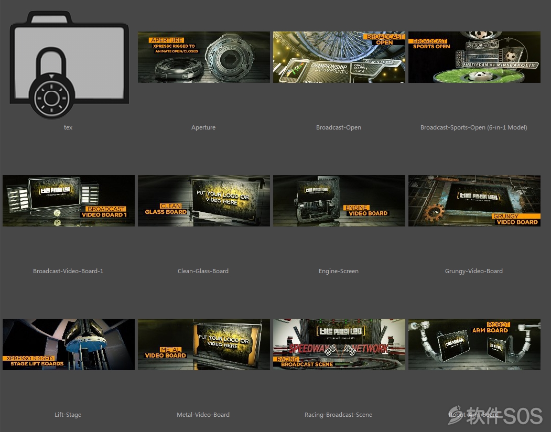Select the Engine Video Board thumbnail
Viewport: 551px width, 432px height.
click(339, 201)
